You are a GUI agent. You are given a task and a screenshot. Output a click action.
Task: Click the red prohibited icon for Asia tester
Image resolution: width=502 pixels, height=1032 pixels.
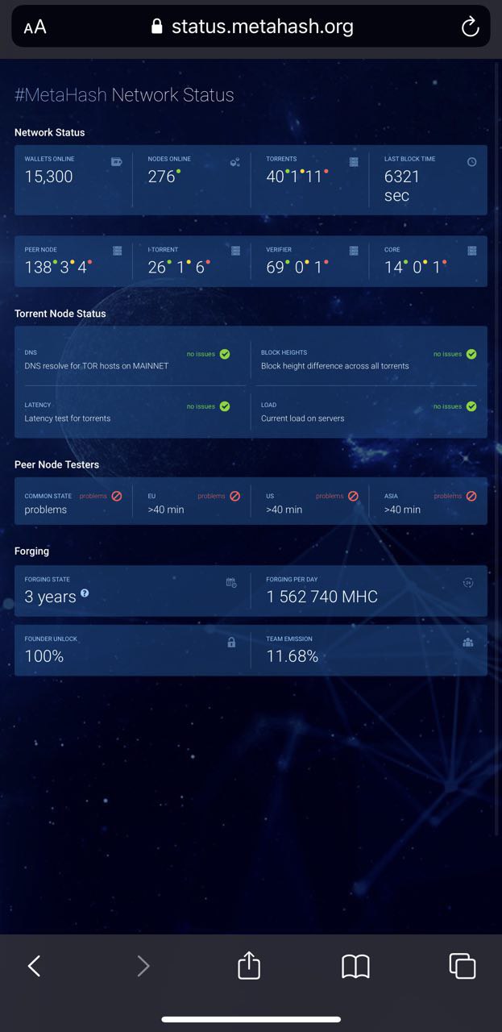coord(471,496)
